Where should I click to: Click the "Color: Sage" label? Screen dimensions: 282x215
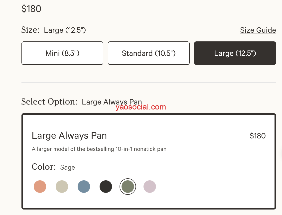pyautogui.click(x=53, y=167)
